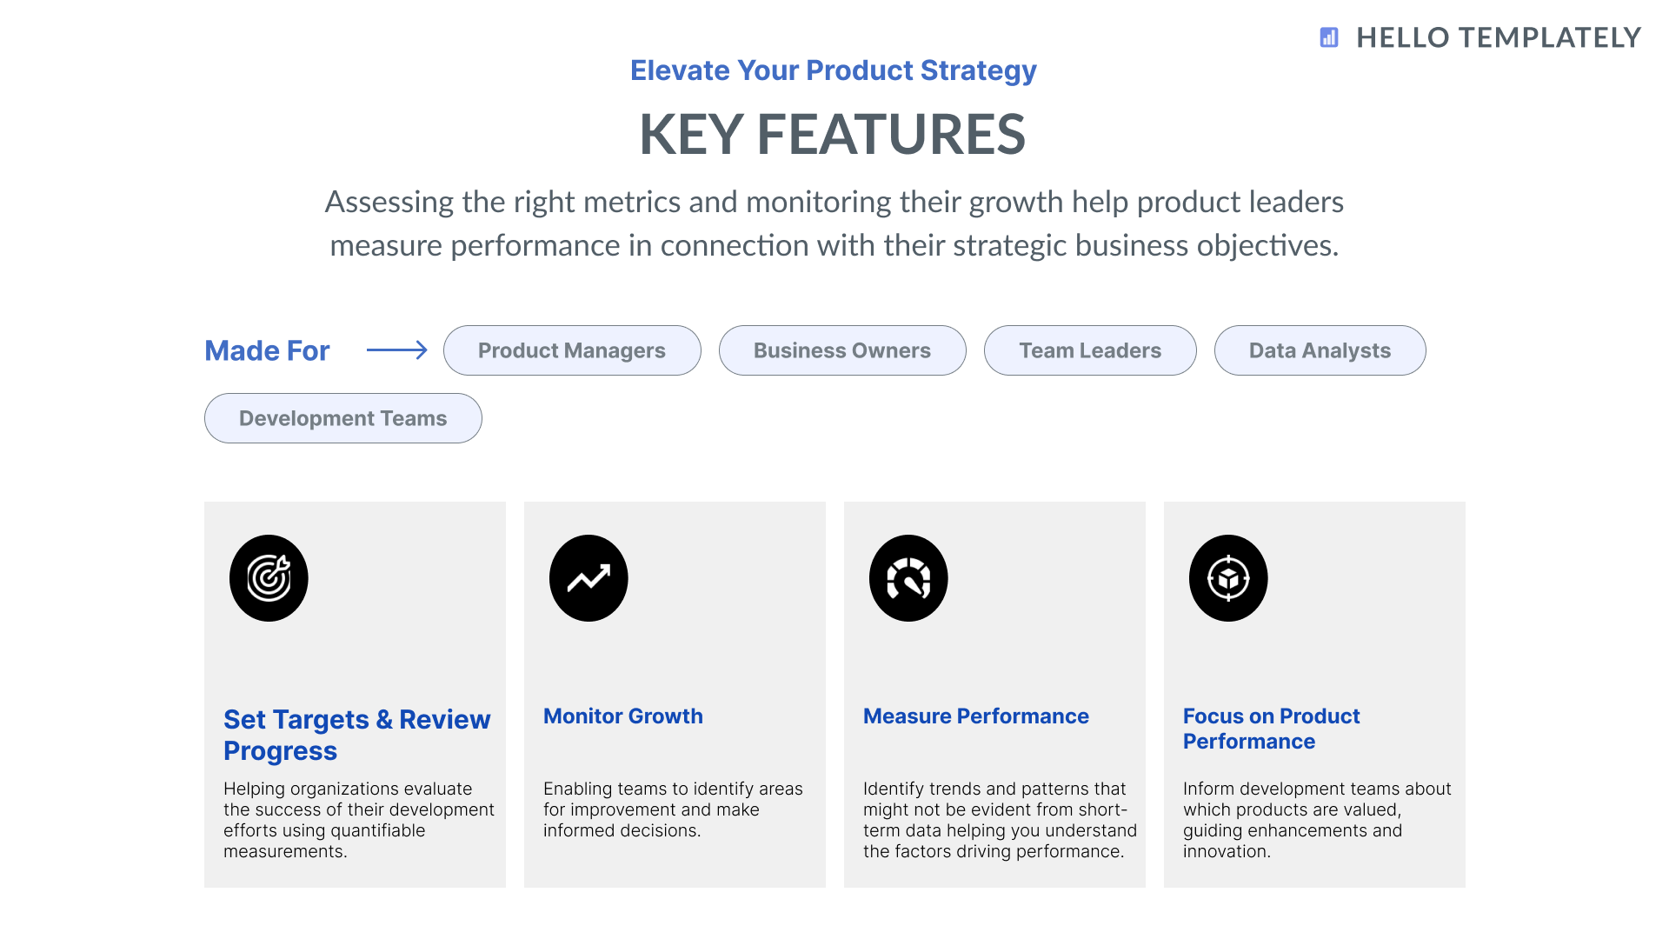Click the KEY FEATURES title
The height and width of the screenshot is (939, 1669).
coord(833,135)
